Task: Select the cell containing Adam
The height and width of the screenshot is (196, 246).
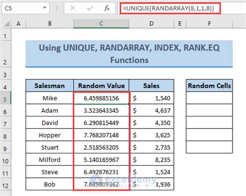Action: point(49,110)
